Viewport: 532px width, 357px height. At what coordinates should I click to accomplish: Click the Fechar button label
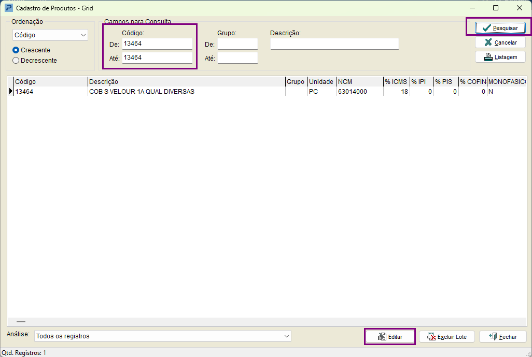[x=508, y=337]
